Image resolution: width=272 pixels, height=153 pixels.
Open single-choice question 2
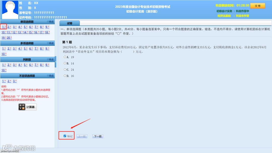click(9, 27)
